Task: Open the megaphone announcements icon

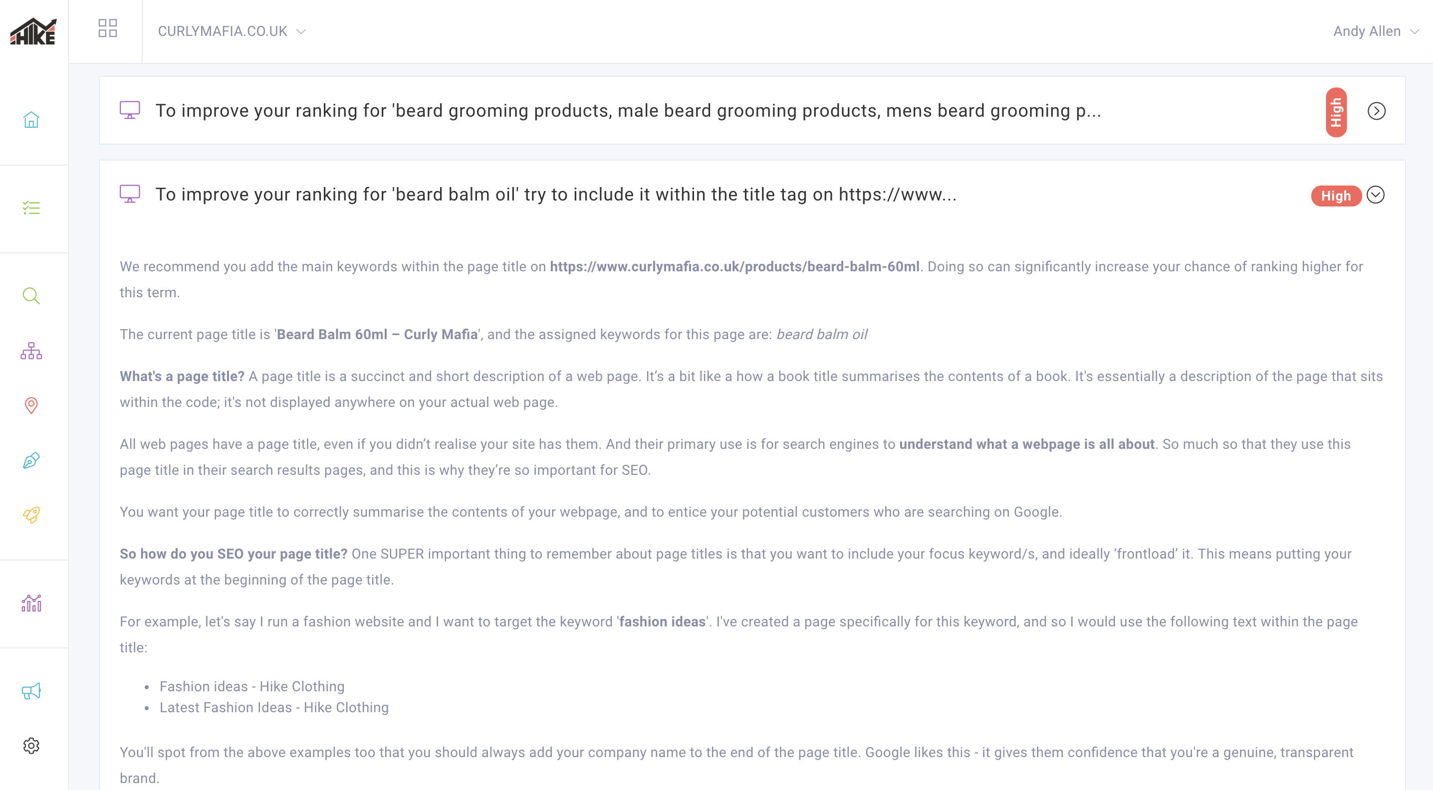Action: click(x=31, y=691)
